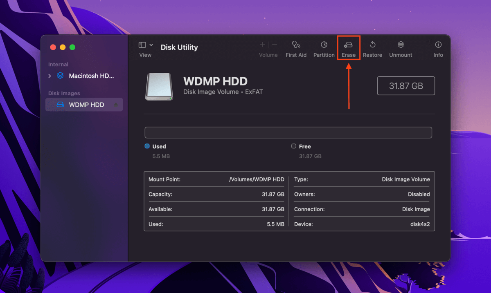Eject WDMP HDD from the sidebar

click(116, 105)
